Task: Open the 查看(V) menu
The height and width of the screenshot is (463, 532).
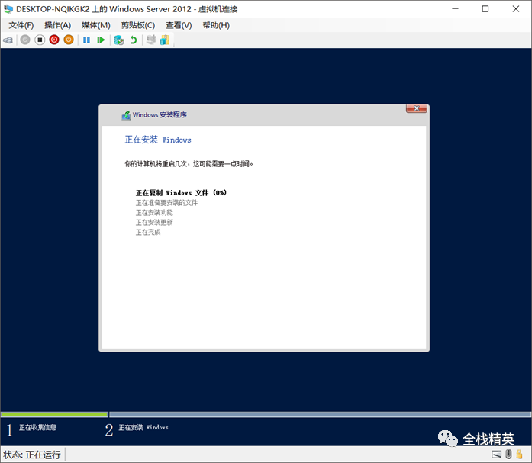Action: click(179, 25)
